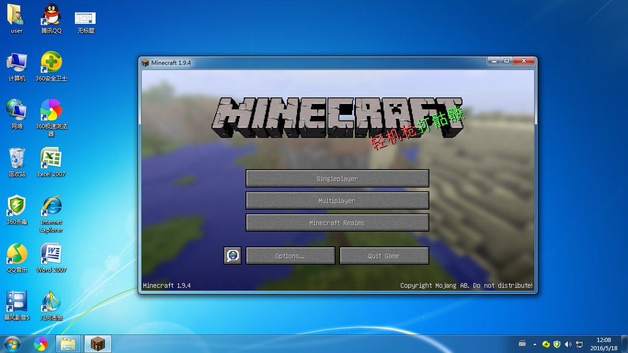The width and height of the screenshot is (628, 353).
Task: Launch 几何画板 desktop shortcut
Action: (x=51, y=305)
